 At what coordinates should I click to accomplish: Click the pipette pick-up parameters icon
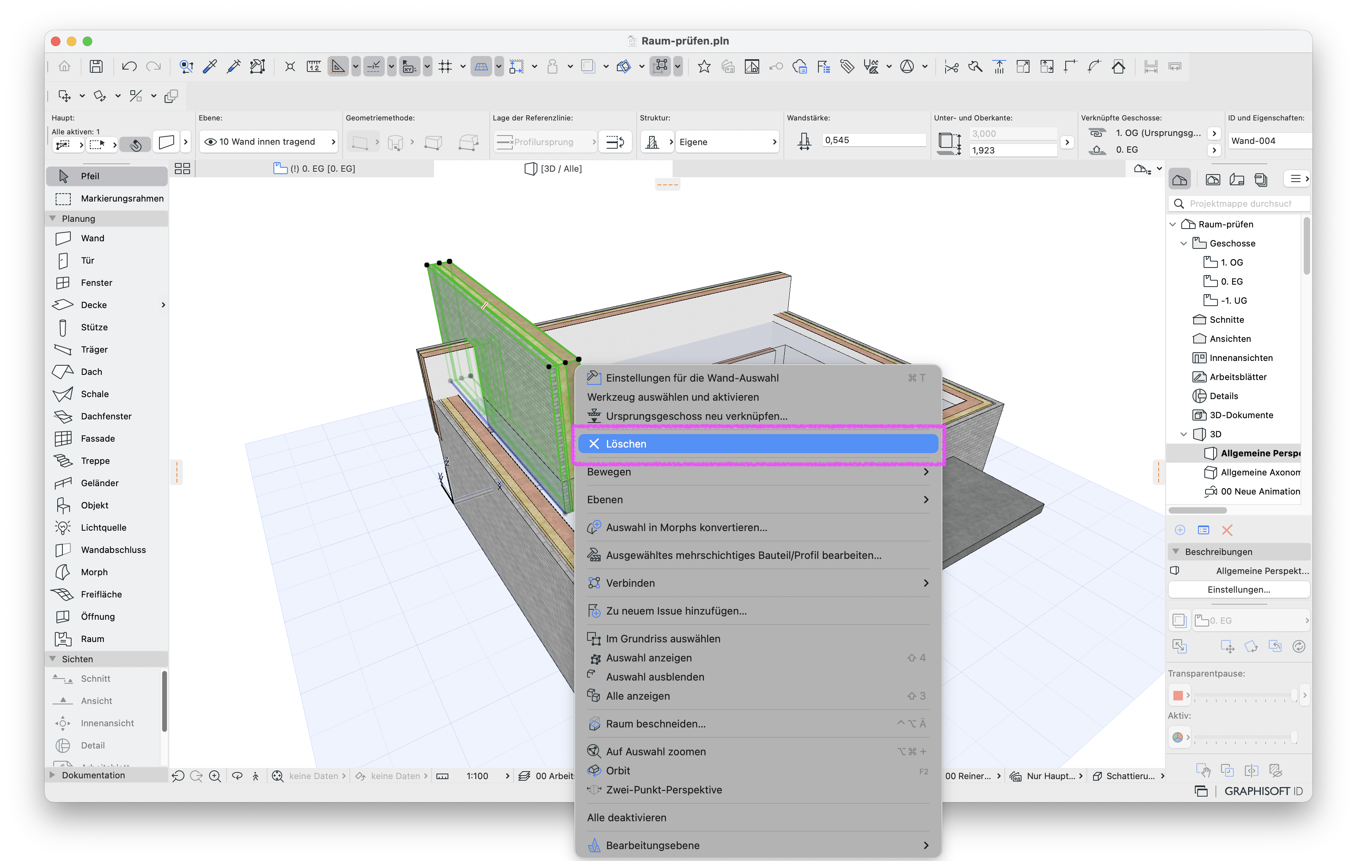point(210,66)
